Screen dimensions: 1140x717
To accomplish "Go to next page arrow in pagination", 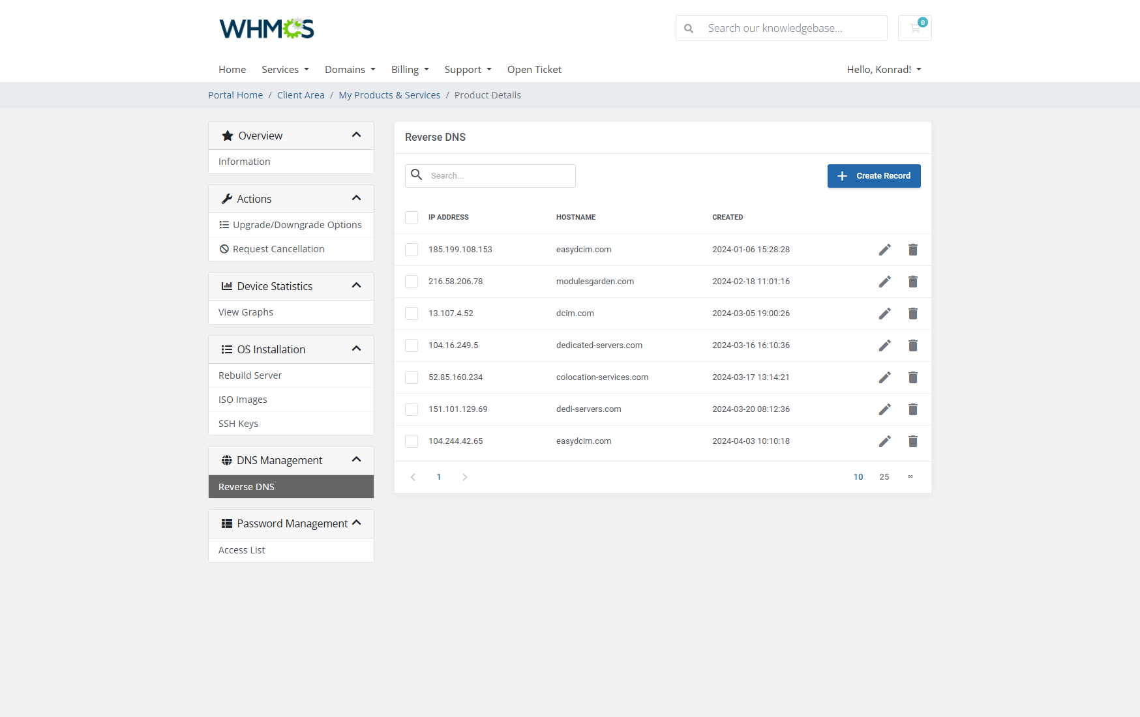I will click(464, 477).
